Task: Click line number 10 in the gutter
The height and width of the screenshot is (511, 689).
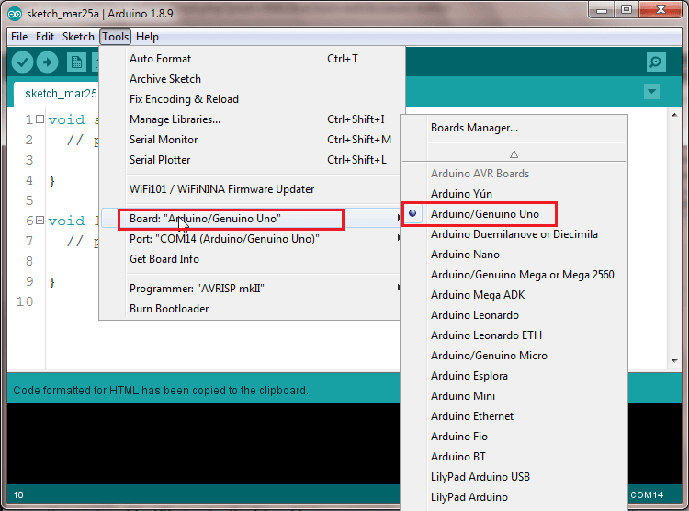Action: (x=25, y=301)
